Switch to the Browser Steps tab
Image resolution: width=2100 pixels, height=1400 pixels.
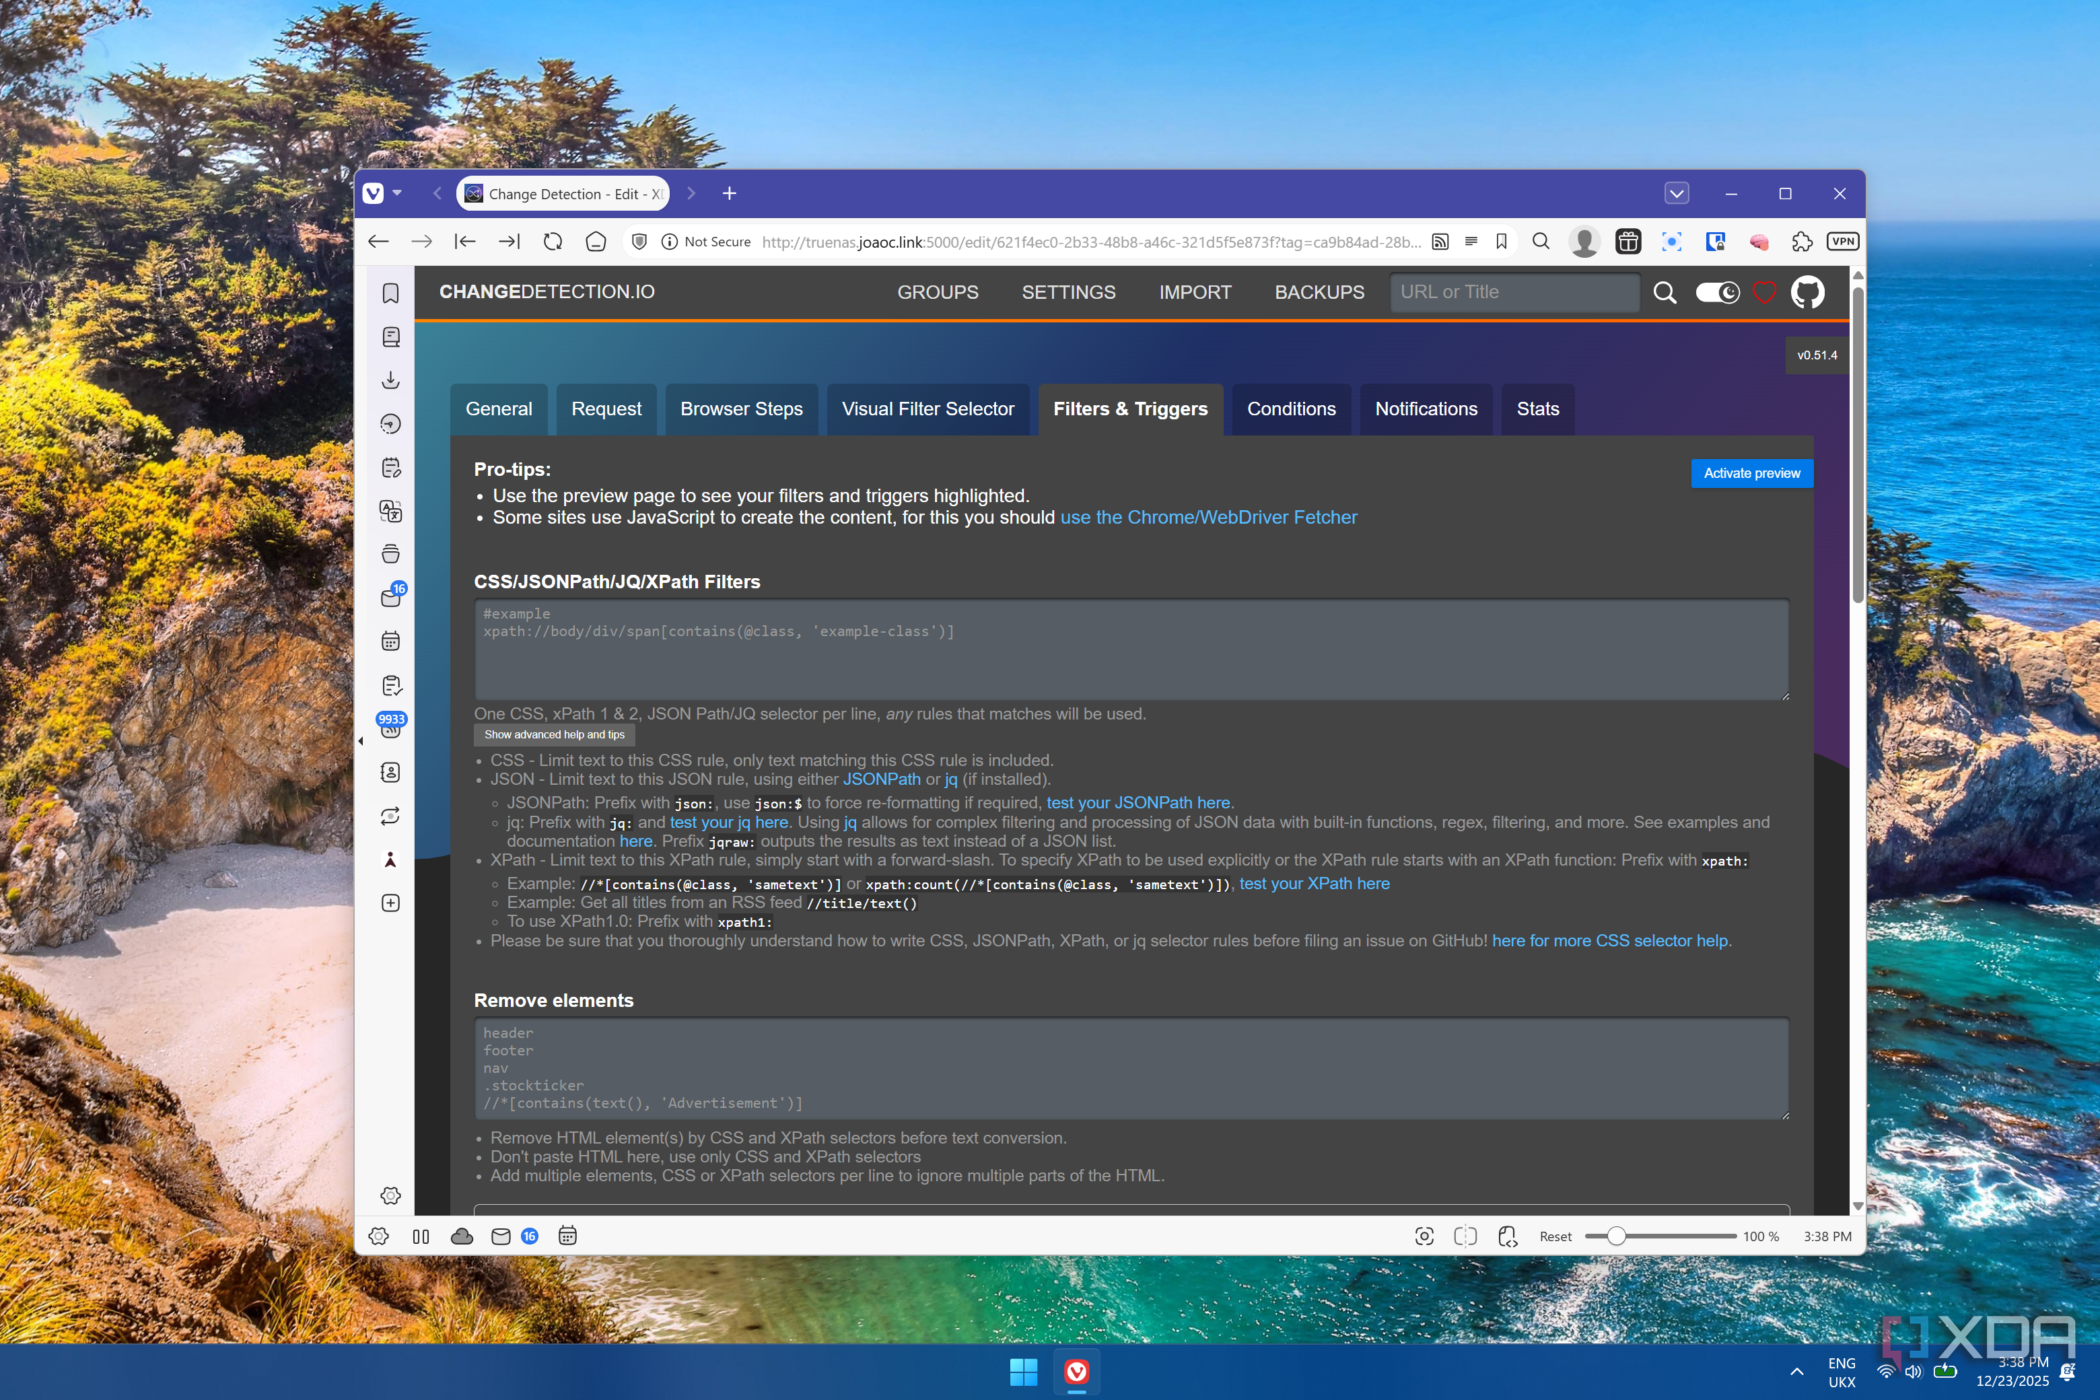point(741,409)
